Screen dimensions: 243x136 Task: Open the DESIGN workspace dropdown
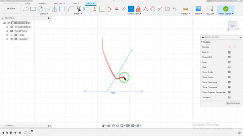pyautogui.click(x=11, y=9)
